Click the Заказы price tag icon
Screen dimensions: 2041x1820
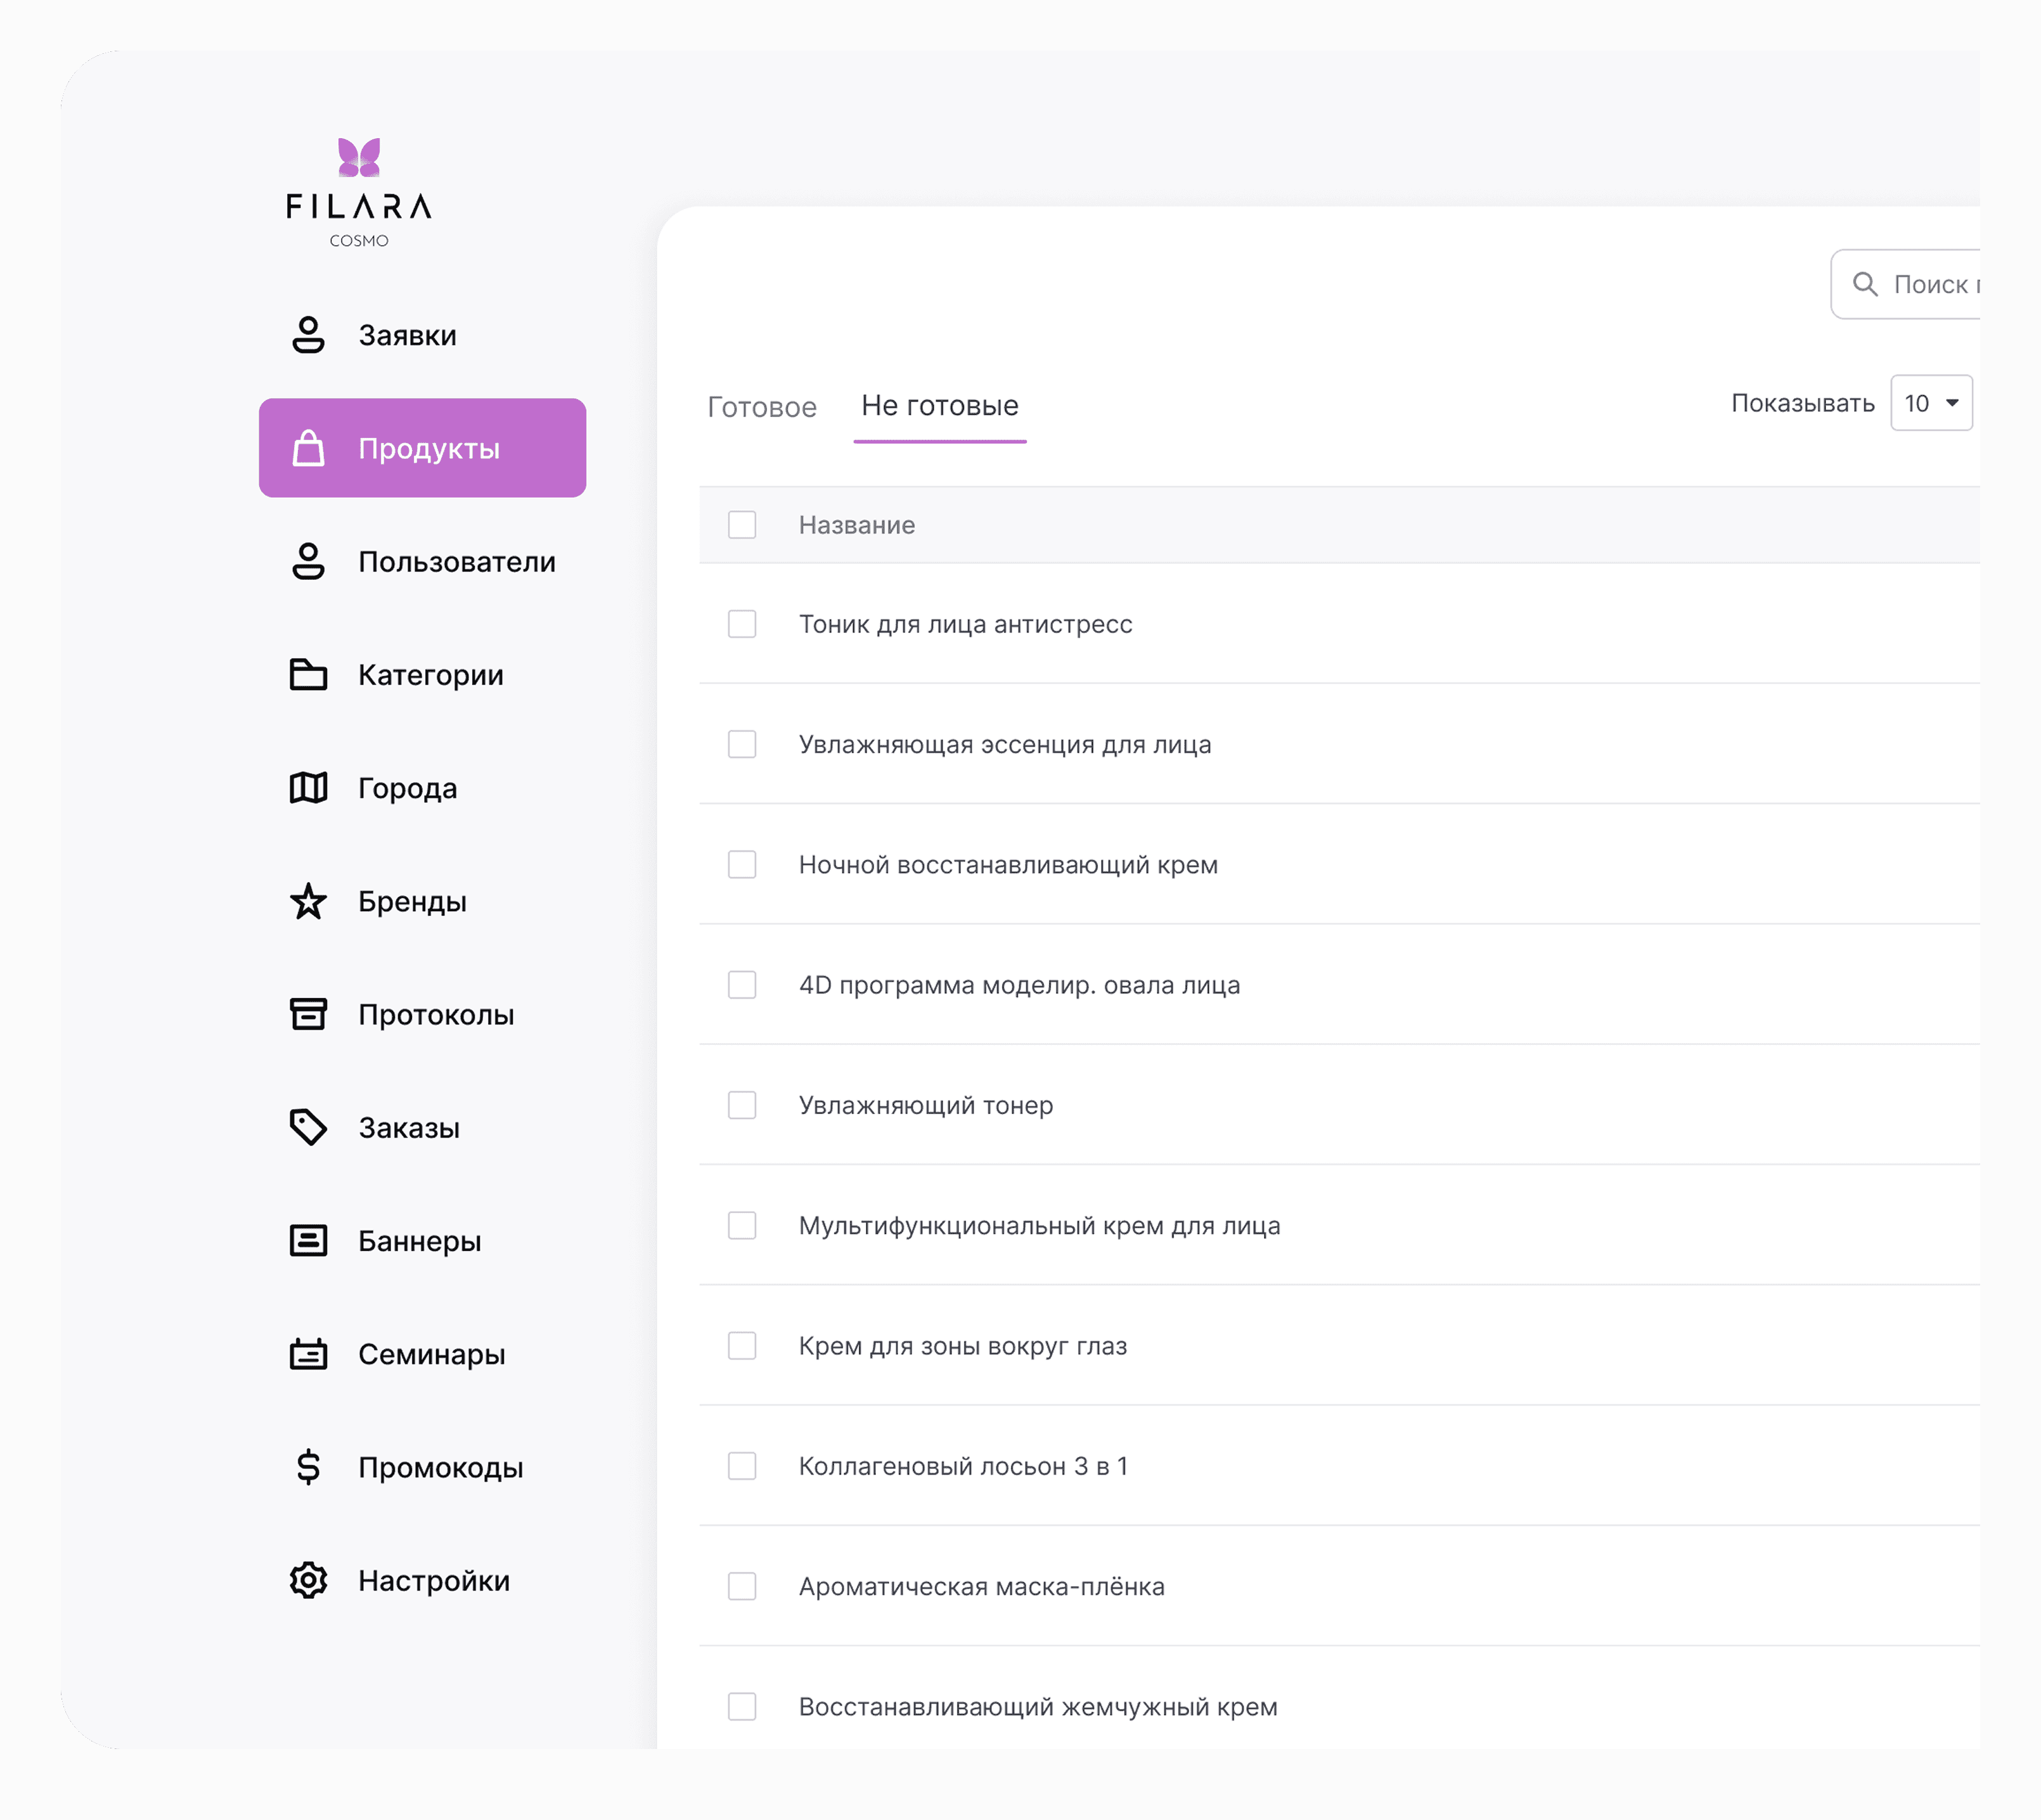[308, 1127]
